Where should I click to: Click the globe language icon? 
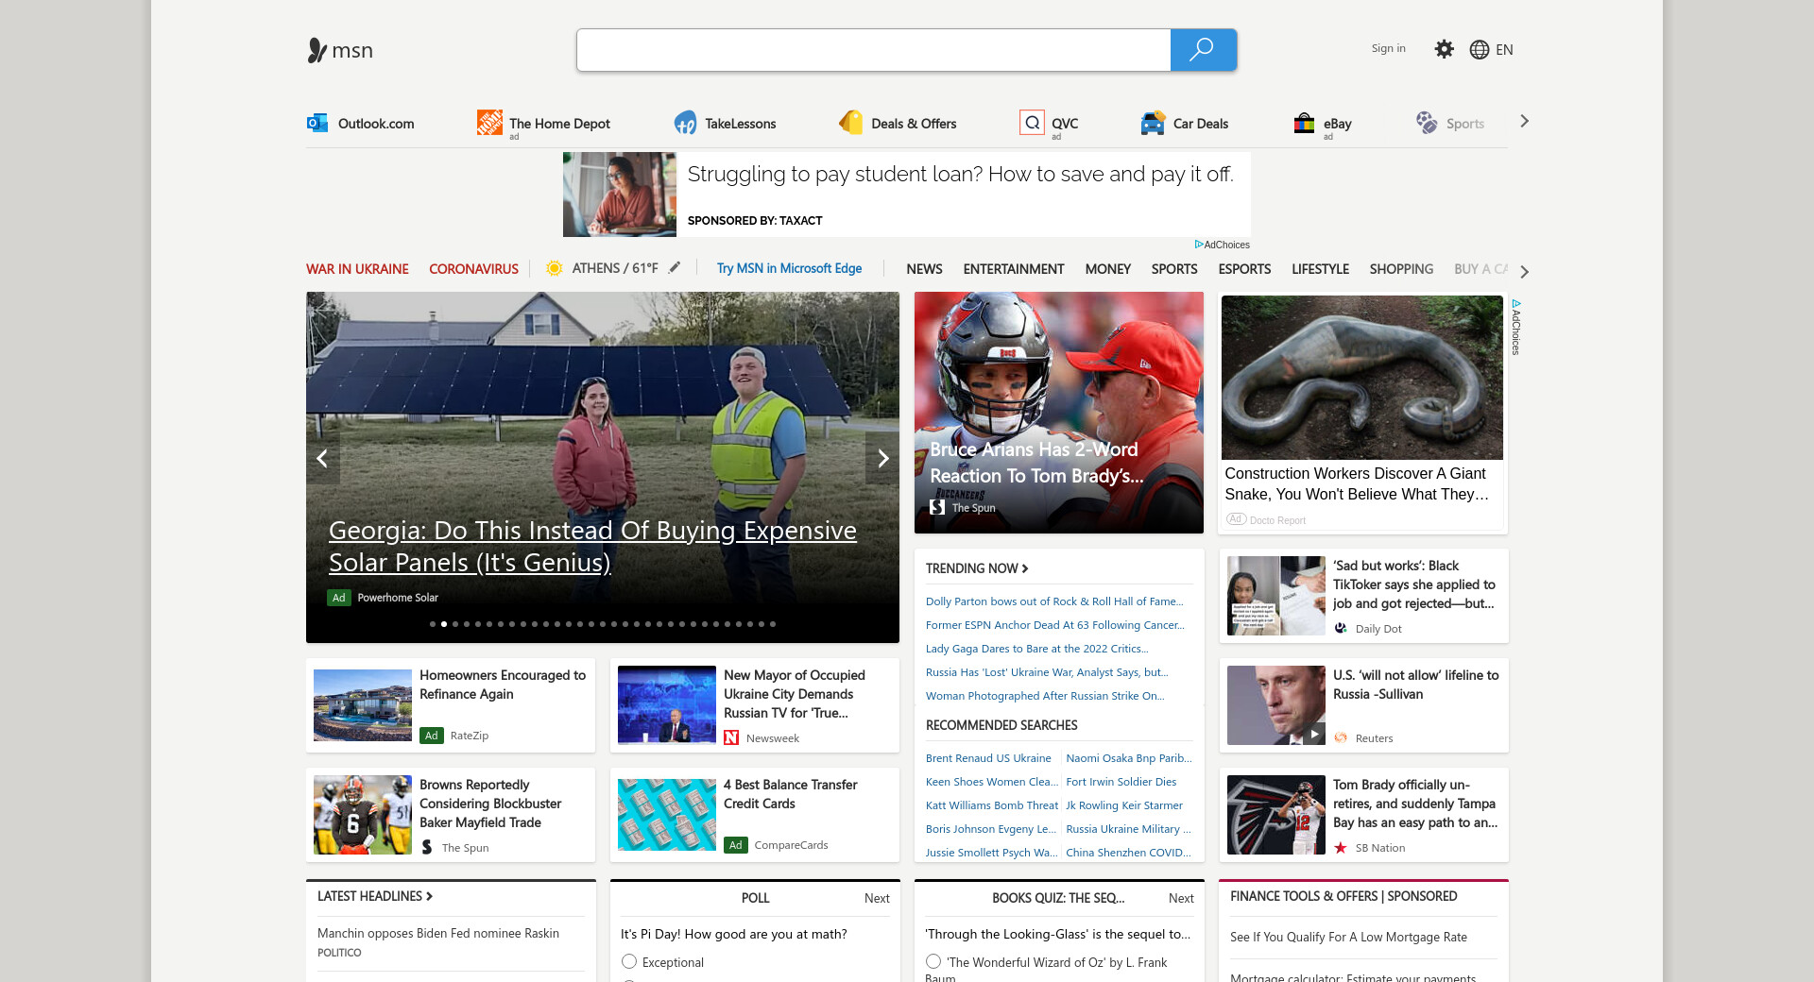point(1480,50)
